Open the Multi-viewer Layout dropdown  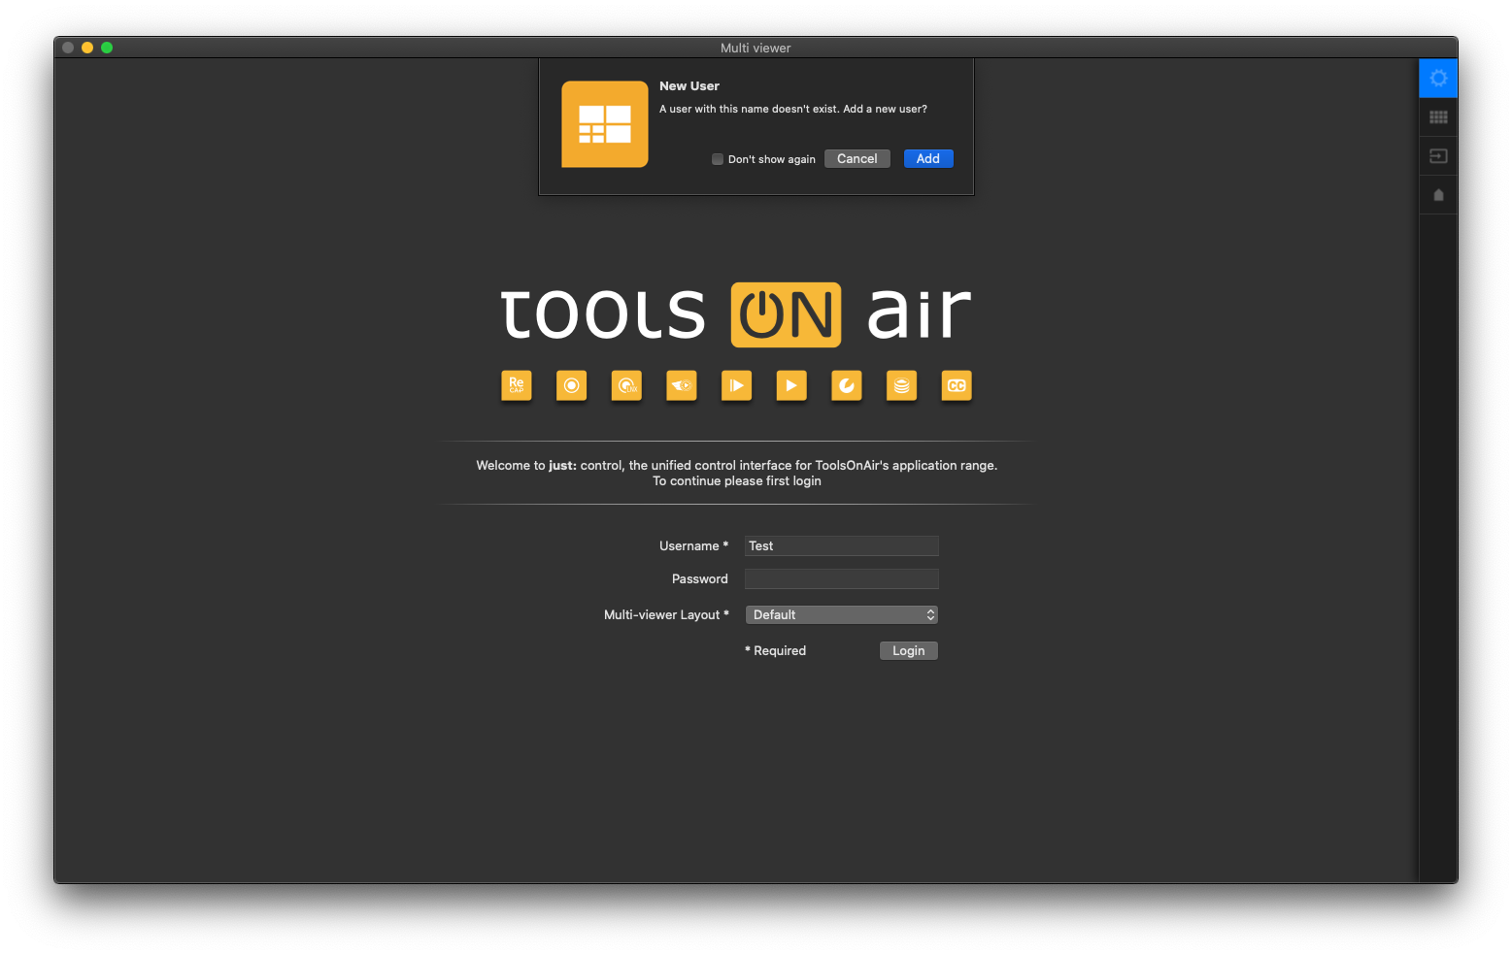pos(842,614)
